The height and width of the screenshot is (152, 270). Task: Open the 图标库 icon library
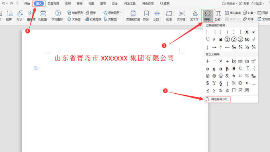click(x=31, y=16)
